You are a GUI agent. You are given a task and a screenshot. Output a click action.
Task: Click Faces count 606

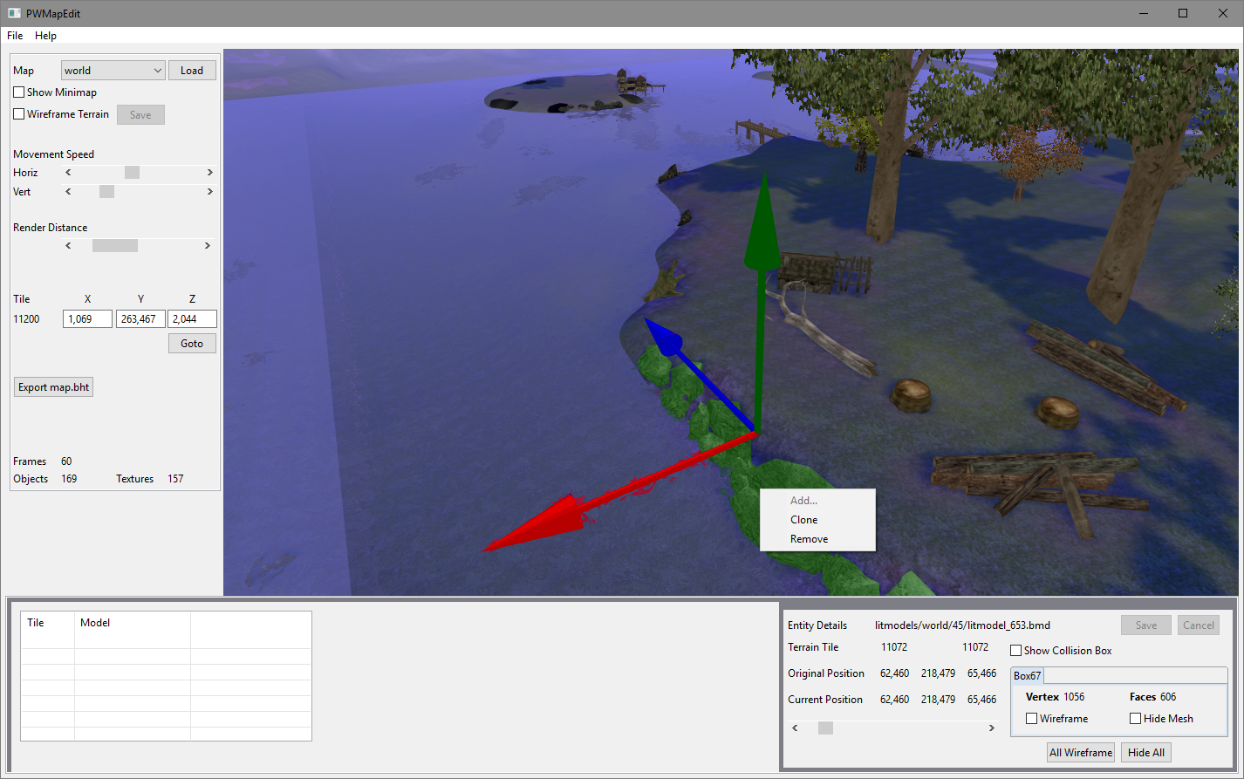click(x=1168, y=697)
